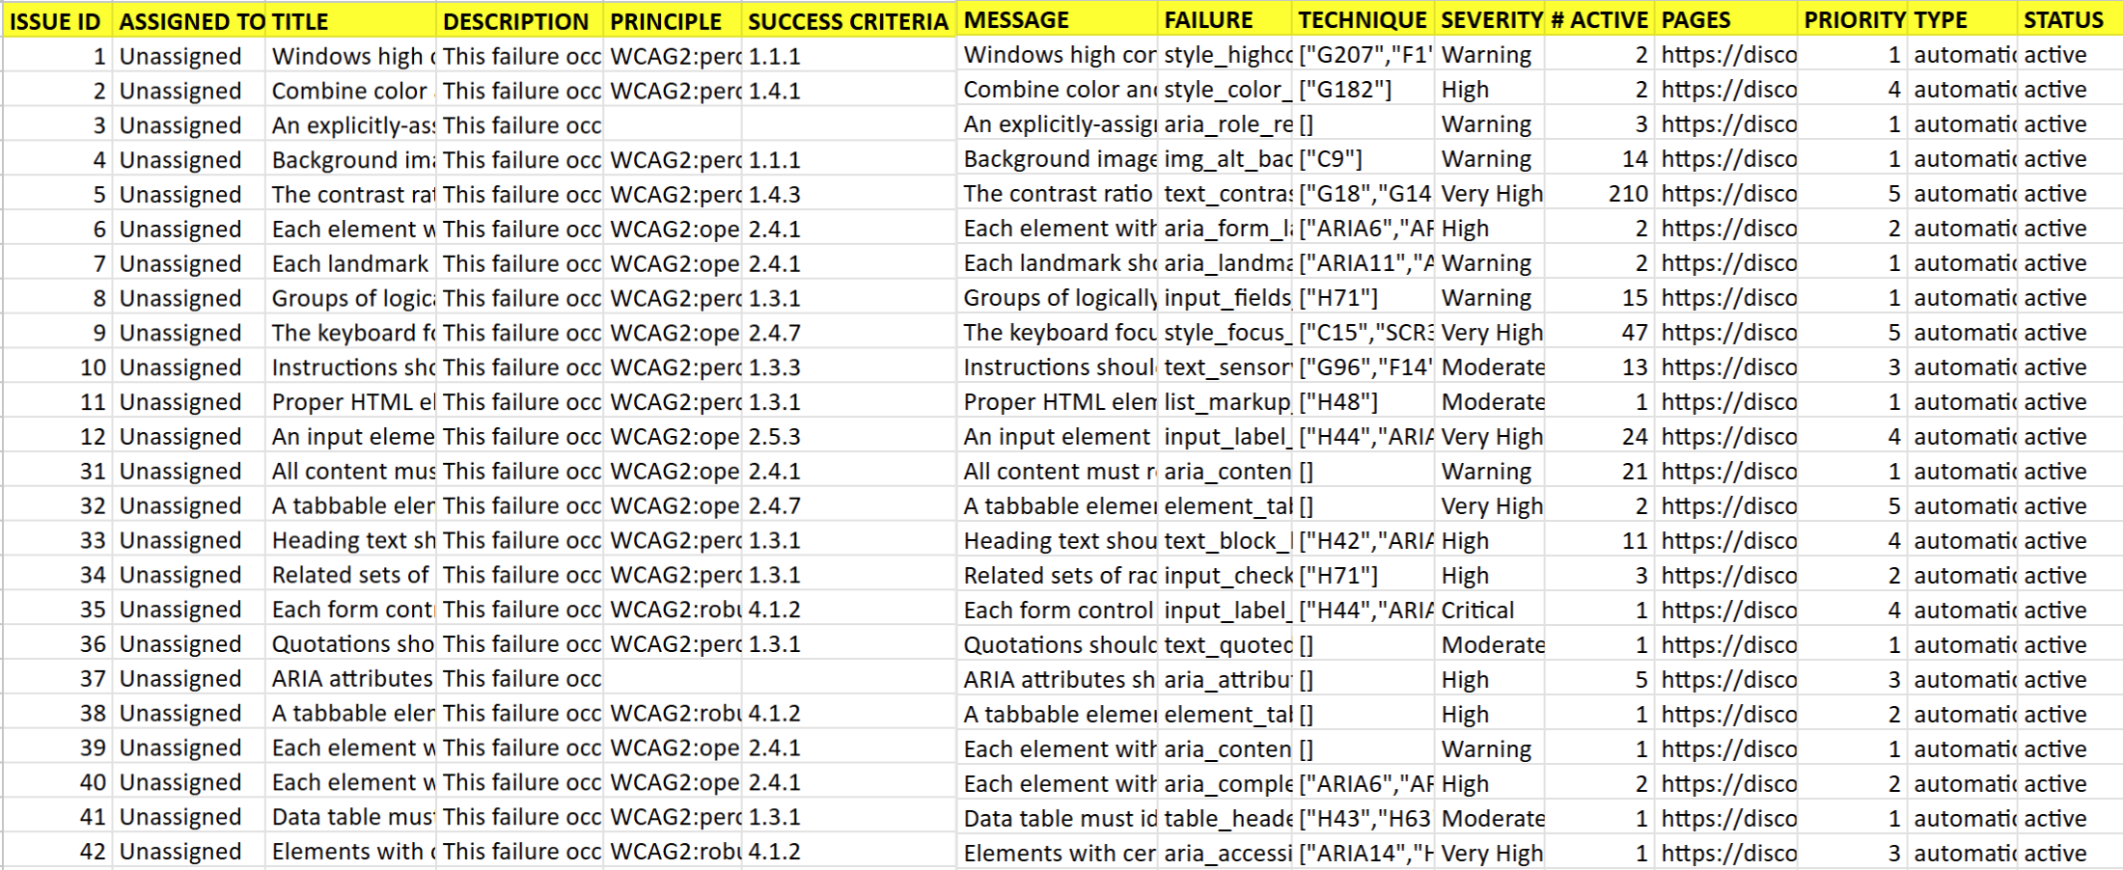Screen dimensions: 2123x870
Task: Select failure cell 'style_color_'
Action: 1225,90
